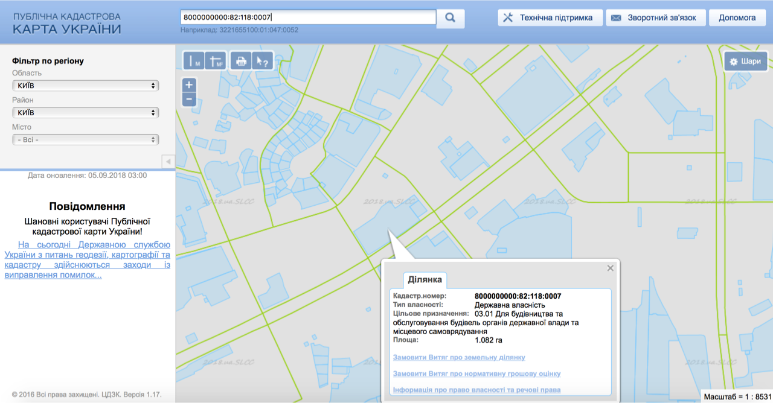773x403 pixels.
Task: Open the Шари layers panel
Action: click(x=745, y=61)
